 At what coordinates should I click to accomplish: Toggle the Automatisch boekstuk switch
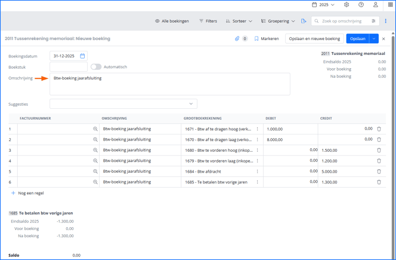coord(96,67)
